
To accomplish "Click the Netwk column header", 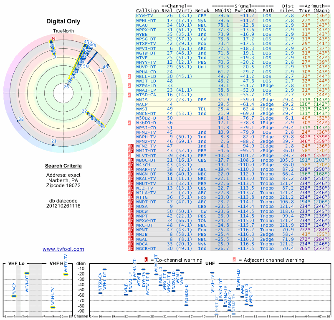I will [x=202, y=11].
